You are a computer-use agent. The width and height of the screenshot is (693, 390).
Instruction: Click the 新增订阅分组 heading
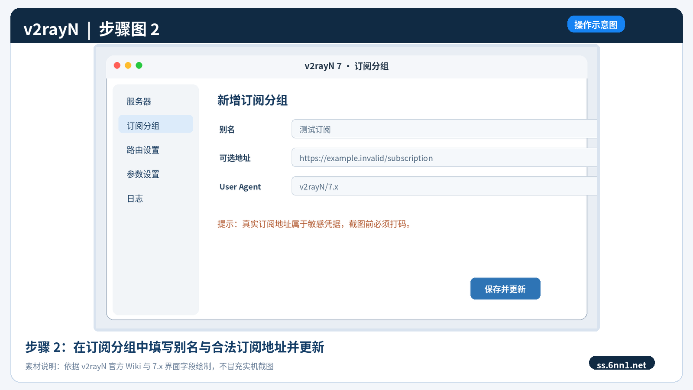253,101
